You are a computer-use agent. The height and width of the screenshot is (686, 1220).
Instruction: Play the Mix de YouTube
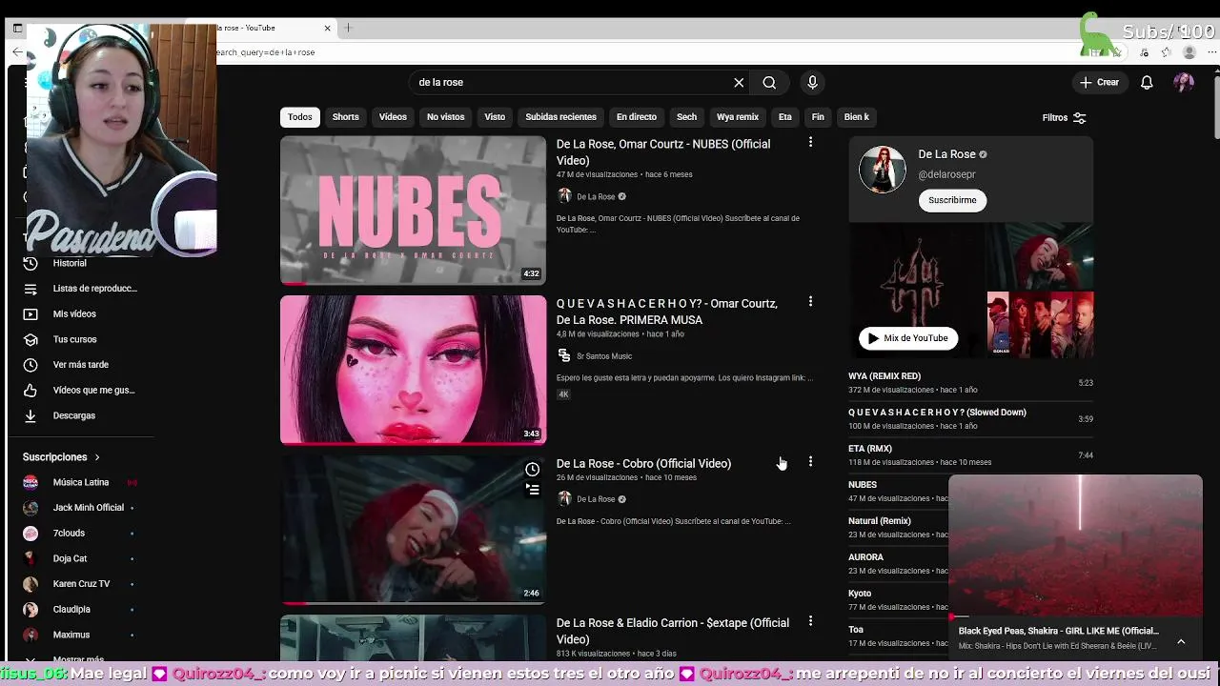(908, 338)
